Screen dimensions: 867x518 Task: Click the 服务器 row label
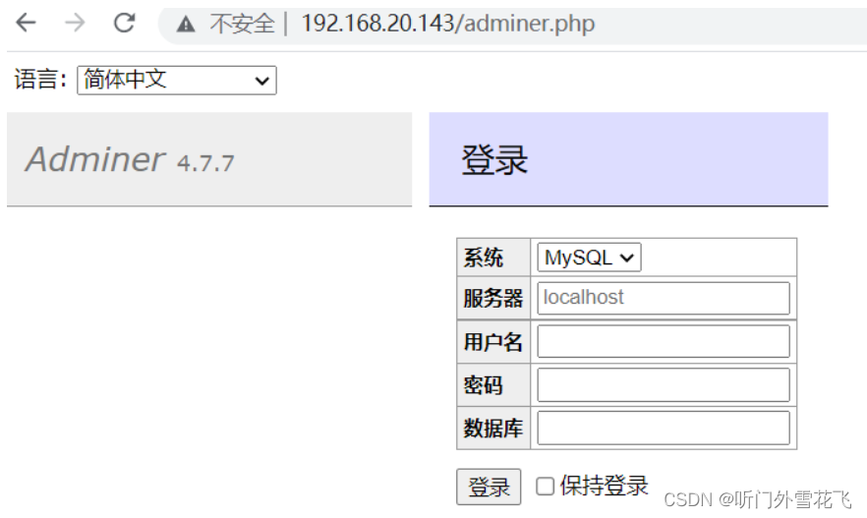tap(492, 299)
